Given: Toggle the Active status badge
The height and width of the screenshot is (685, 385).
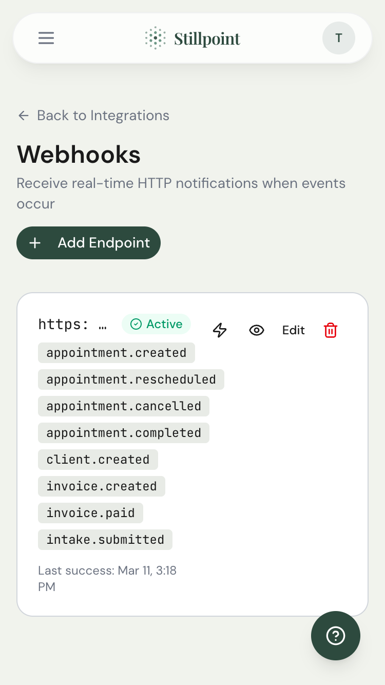Looking at the screenshot, I should [156, 324].
